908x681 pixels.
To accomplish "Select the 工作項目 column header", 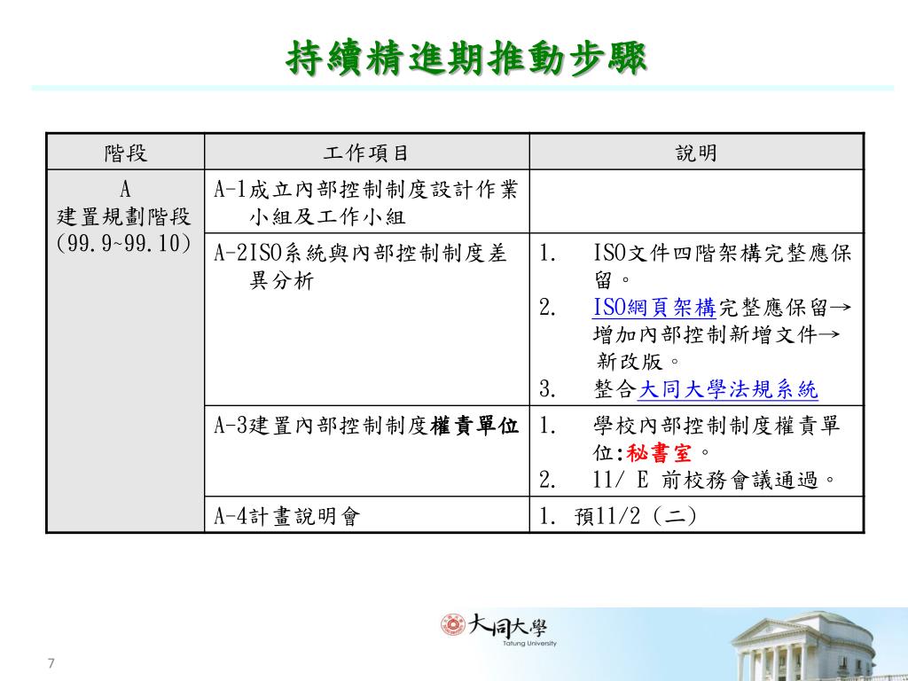I will [x=366, y=153].
